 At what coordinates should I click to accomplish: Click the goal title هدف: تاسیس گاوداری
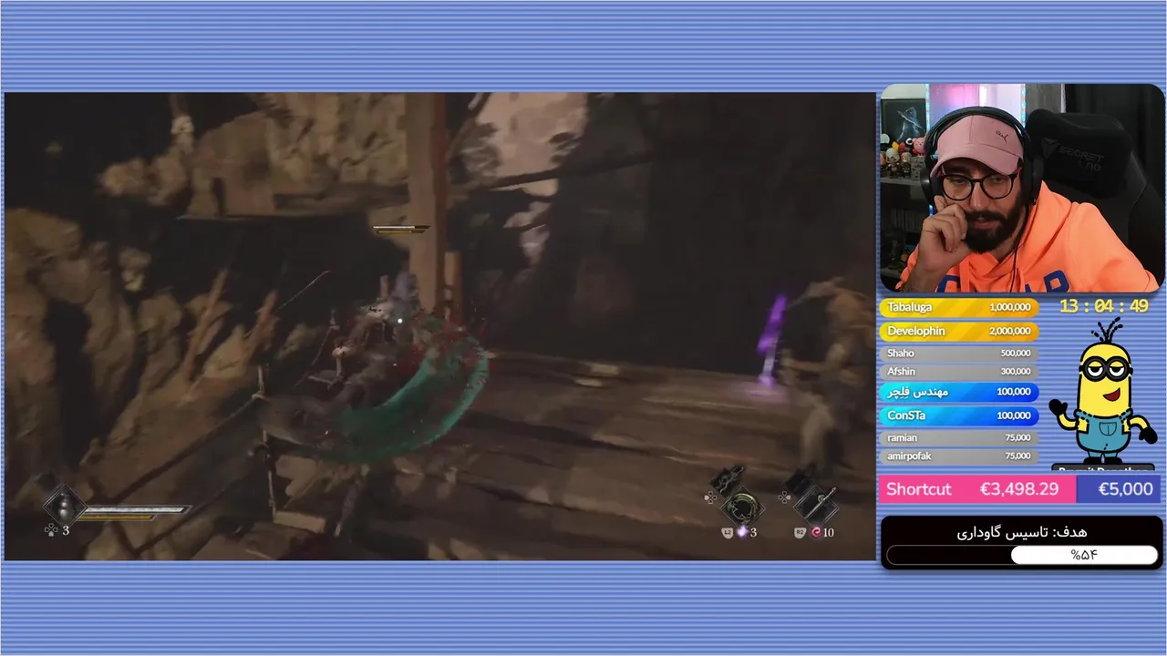[1021, 531]
